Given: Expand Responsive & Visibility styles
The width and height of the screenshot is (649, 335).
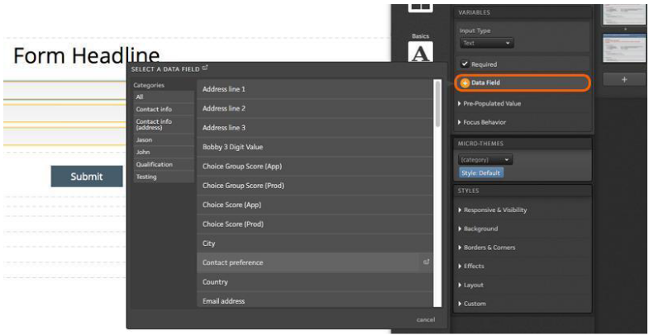Looking at the screenshot, I should pos(494,210).
